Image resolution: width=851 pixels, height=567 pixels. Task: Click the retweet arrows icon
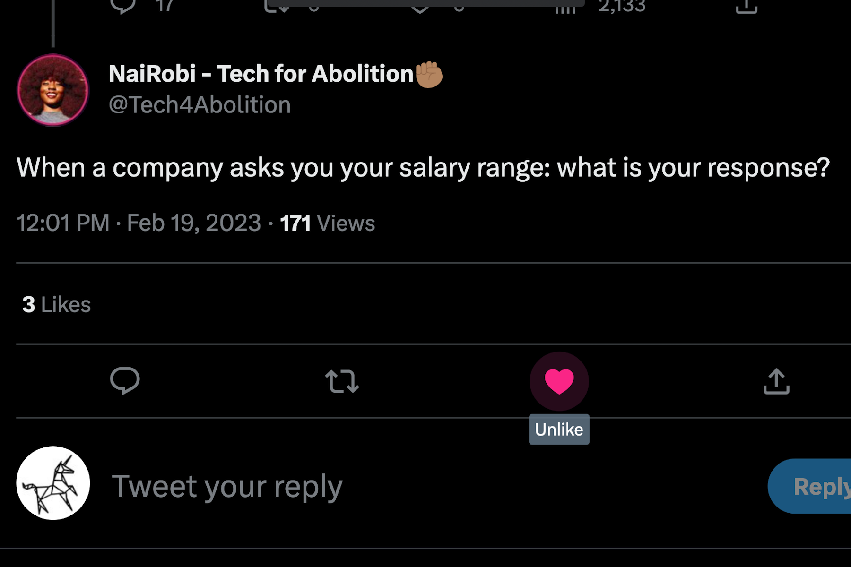coord(342,381)
